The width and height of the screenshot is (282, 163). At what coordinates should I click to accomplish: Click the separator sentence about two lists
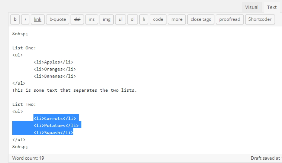point(74,90)
